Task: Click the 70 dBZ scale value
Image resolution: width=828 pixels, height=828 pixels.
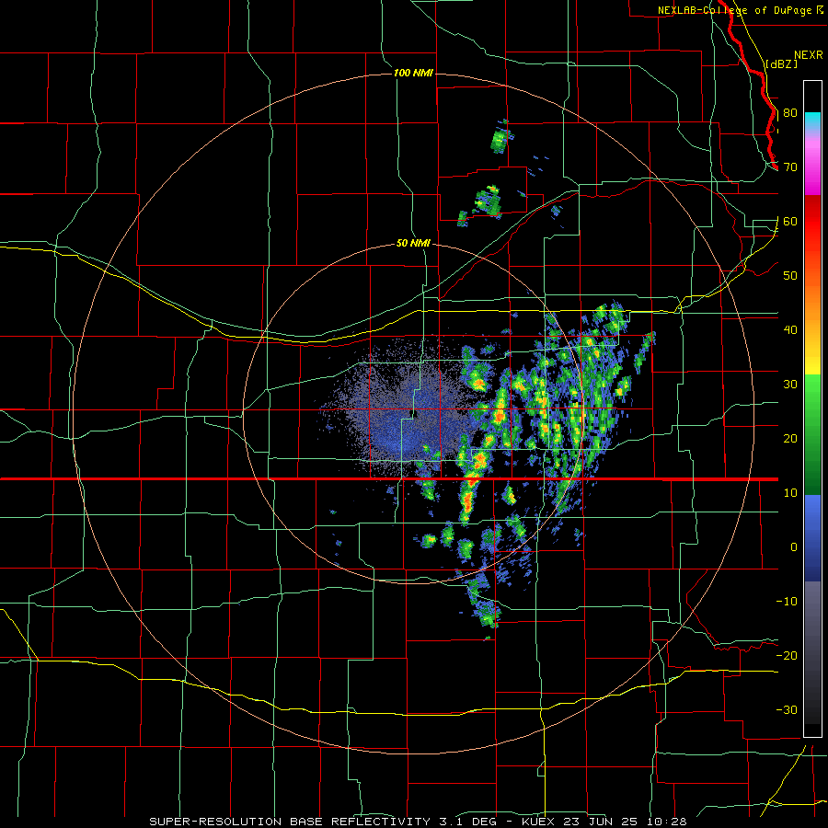Action: (790, 167)
